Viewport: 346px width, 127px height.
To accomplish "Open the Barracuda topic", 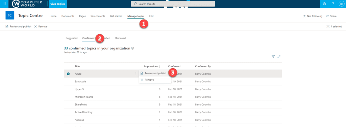I will click(80, 82).
